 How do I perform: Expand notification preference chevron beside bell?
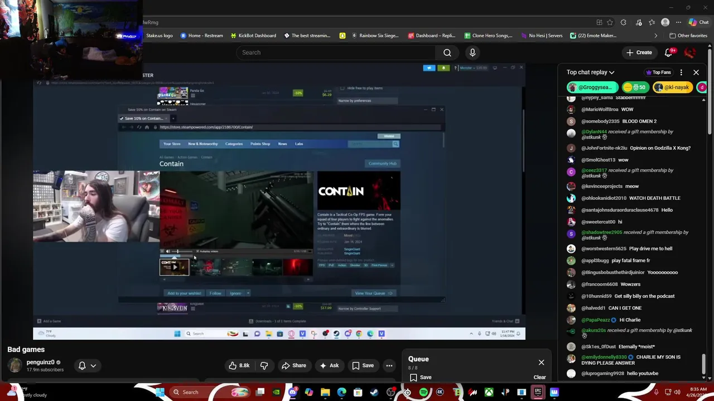pos(93,365)
